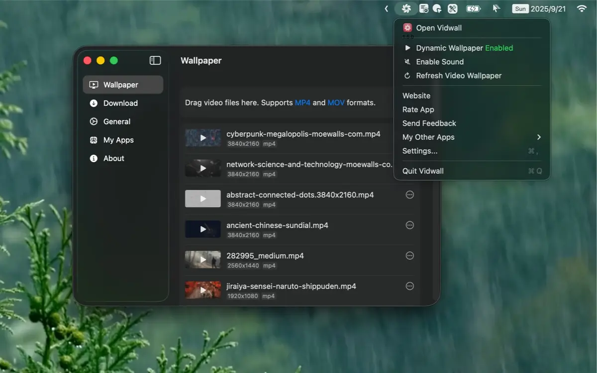Image resolution: width=597 pixels, height=373 pixels.
Task: Open the About section via info icon
Action: pos(113,158)
